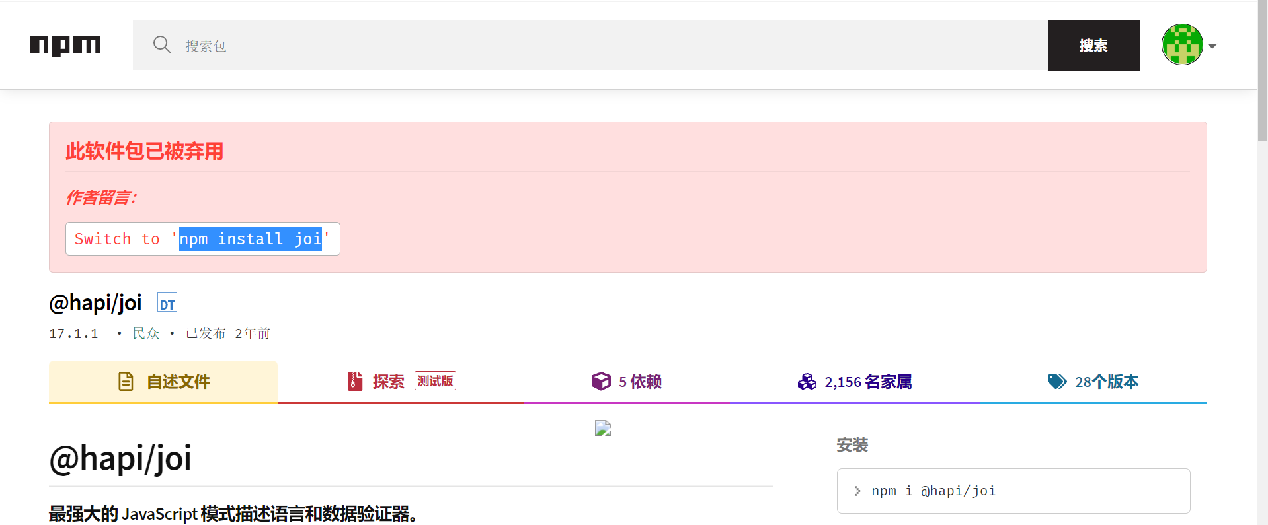Click the black 搜索 button

tap(1093, 46)
